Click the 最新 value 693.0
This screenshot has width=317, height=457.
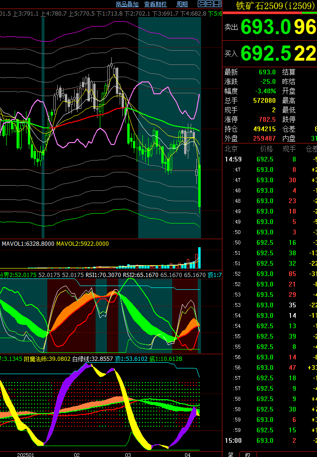coord(267,72)
